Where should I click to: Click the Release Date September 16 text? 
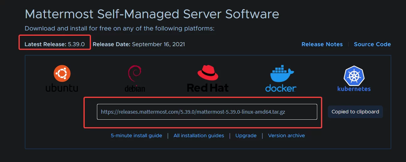click(x=139, y=44)
